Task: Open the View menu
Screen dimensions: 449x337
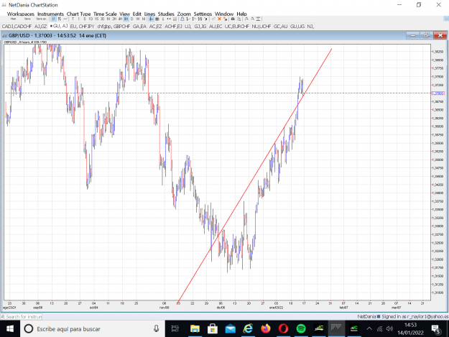Action: (x=124, y=14)
